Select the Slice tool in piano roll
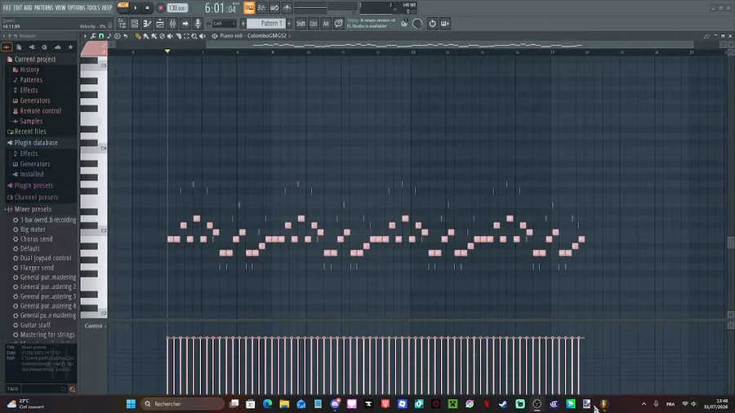This screenshot has width=735, height=413. click(178, 36)
